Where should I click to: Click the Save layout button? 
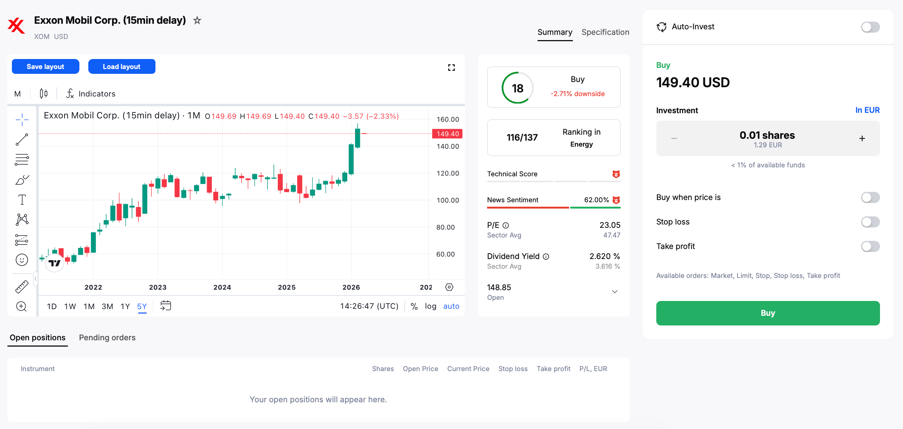46,66
